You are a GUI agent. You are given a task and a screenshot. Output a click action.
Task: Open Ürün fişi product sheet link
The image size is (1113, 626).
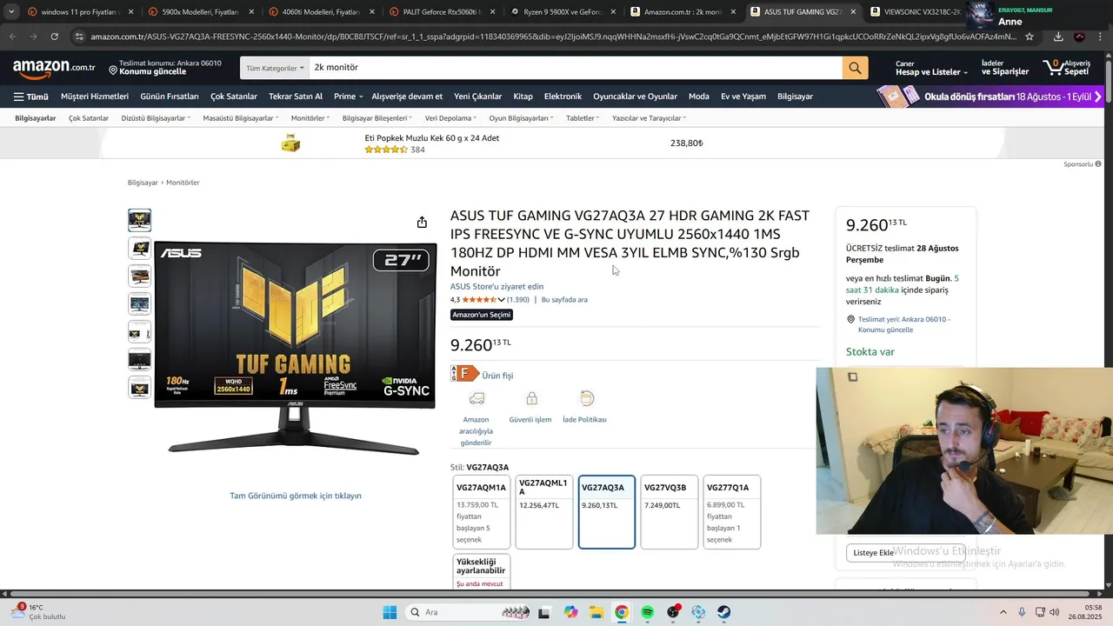tap(497, 376)
